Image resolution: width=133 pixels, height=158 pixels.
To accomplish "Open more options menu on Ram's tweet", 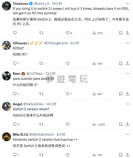I will [127, 73].
